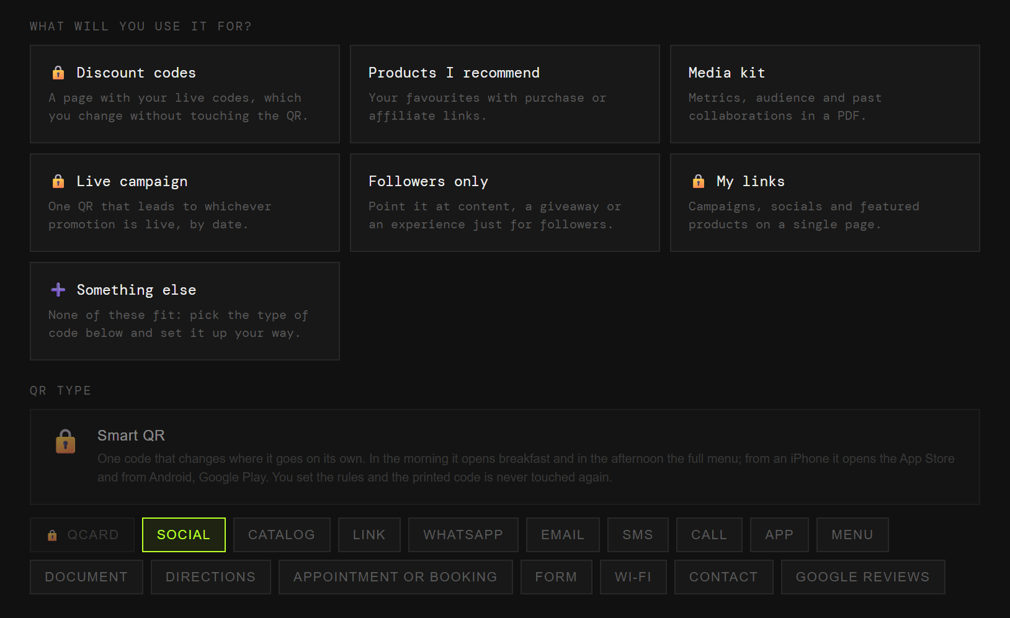The width and height of the screenshot is (1010, 618).
Task: Open the Smart QR locked option
Action: click(505, 457)
